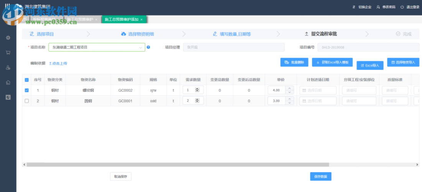This screenshot has width=422, height=192.
Task: Click calendar icon in row 2 date field
Action: (304, 101)
